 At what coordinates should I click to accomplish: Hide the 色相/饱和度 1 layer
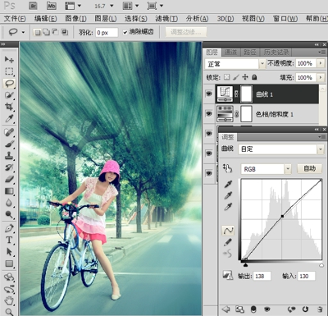point(209,113)
